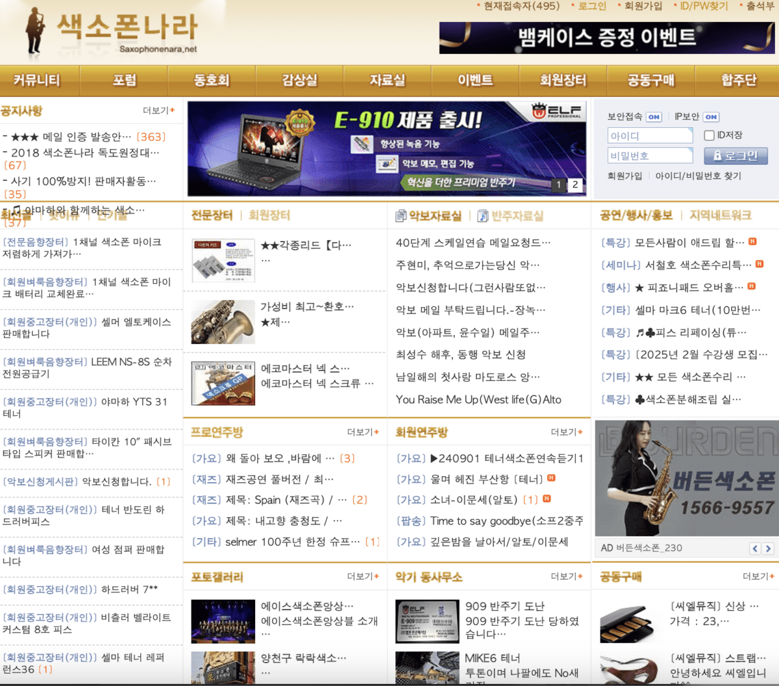This screenshot has width=779, height=686.
Task: Select banner slide 2 indicator
Action: pos(575,185)
